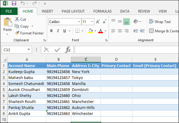This screenshot has width=179, height=123.
Task: Open the green FILE button
Action: coord(9,11)
